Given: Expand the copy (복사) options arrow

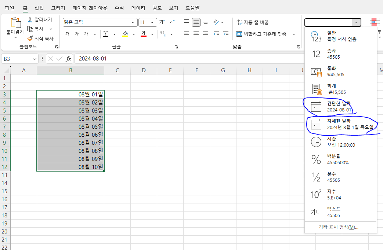Looking at the screenshot, I should [x=51, y=29].
